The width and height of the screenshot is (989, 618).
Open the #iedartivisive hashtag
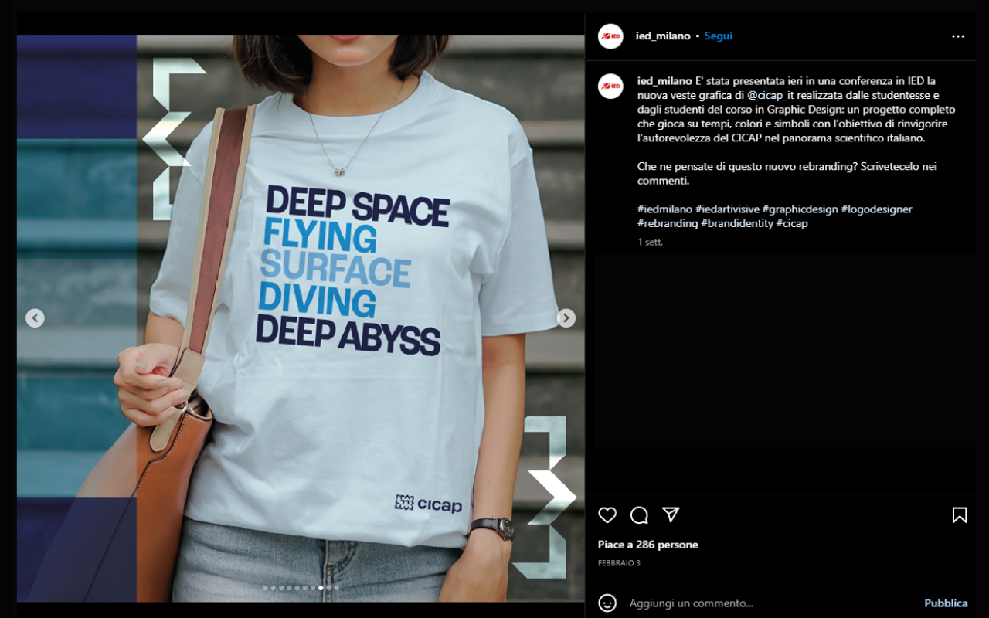pos(727,209)
